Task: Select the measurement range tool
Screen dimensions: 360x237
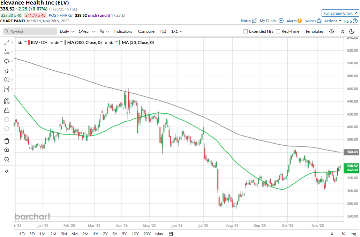Action: (7, 89)
